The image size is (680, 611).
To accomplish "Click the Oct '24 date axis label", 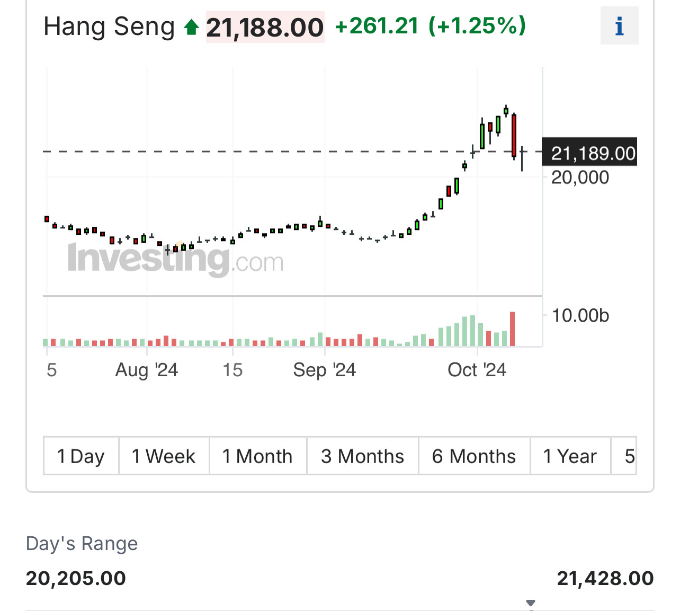I will 477,370.
